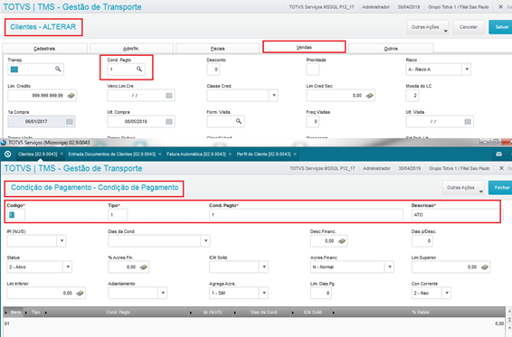Viewport: 512px width, 337px height.
Task: Click the Dias da Cond grid column header
Action: (x=263, y=313)
